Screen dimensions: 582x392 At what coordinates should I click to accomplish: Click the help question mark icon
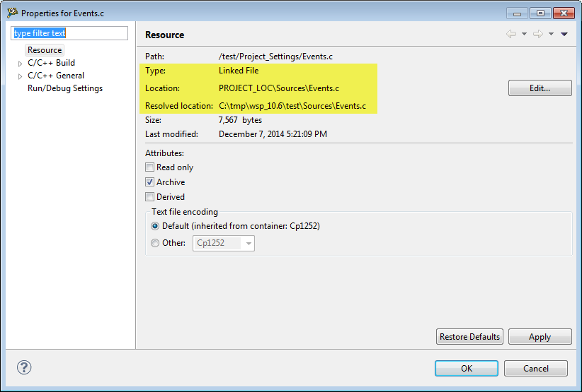pos(24,367)
